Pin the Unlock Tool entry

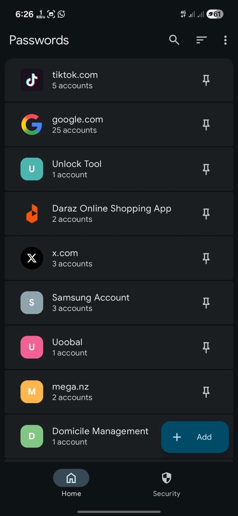pyautogui.click(x=206, y=169)
